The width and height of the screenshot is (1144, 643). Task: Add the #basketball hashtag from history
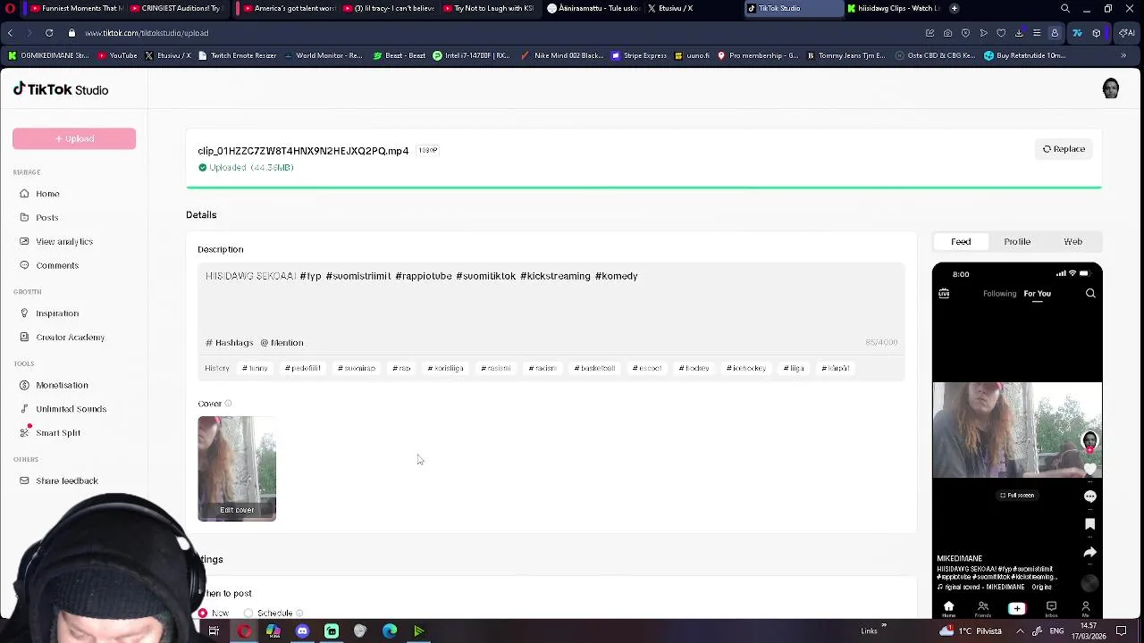pyautogui.click(x=595, y=368)
